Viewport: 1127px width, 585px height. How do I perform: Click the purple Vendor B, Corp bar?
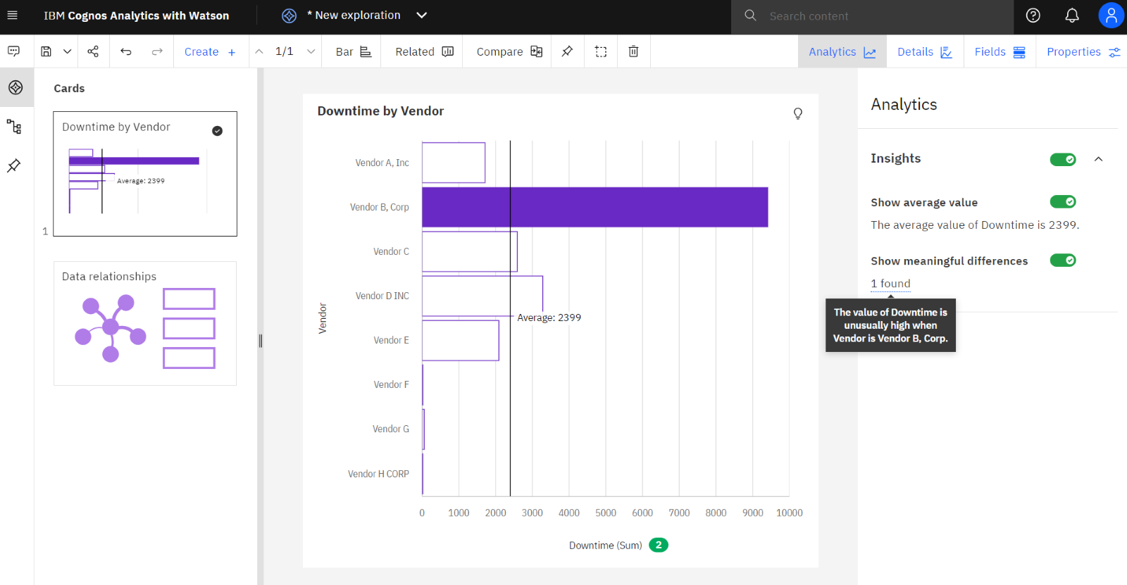[594, 207]
